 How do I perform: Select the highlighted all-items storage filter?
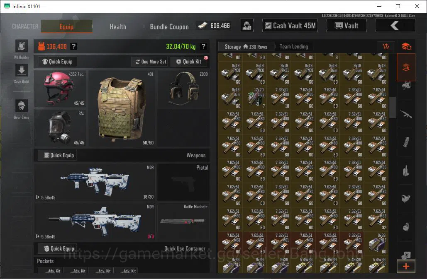coord(406,67)
